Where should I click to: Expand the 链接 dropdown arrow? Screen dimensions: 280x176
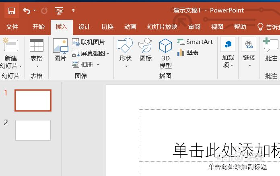250,66
